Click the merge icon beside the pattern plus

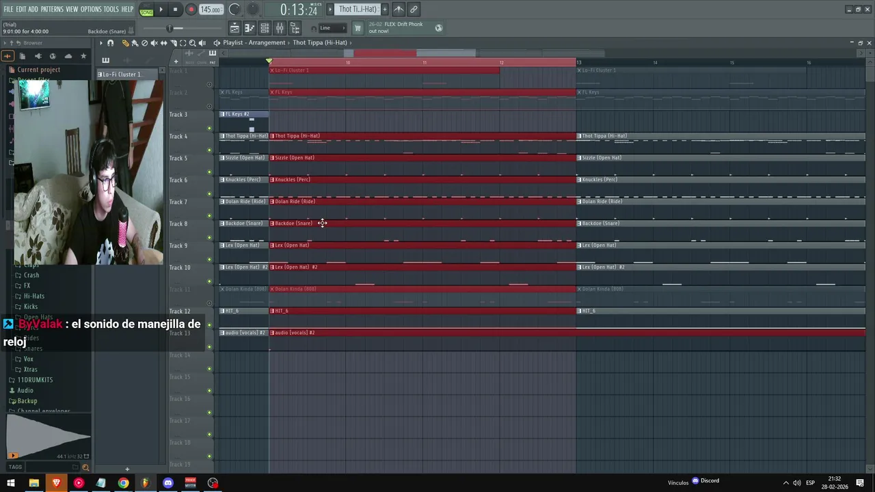tap(399, 10)
